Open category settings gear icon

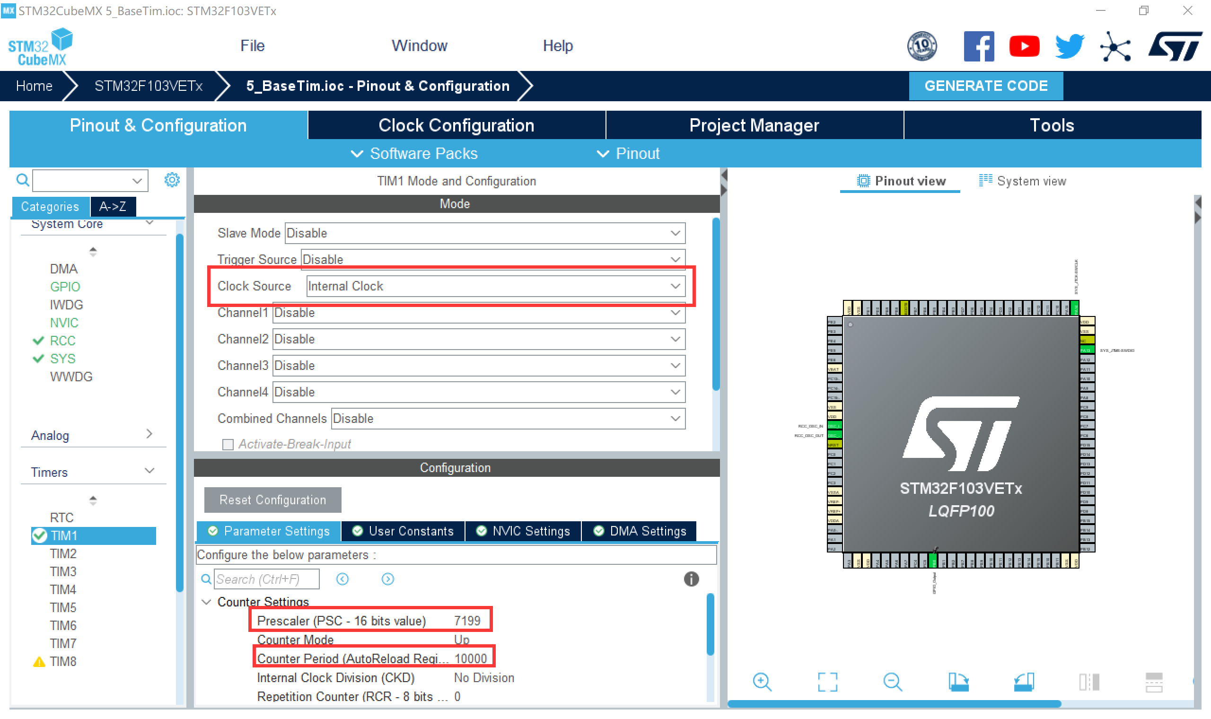(x=172, y=180)
